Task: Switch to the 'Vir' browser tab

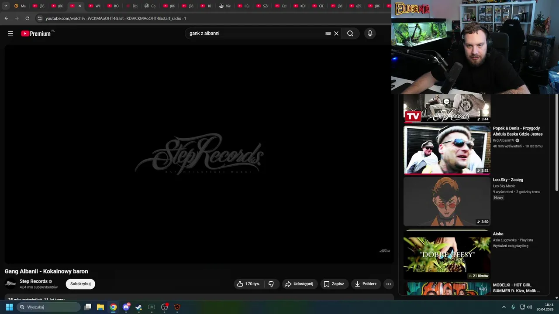Action: 225,6
